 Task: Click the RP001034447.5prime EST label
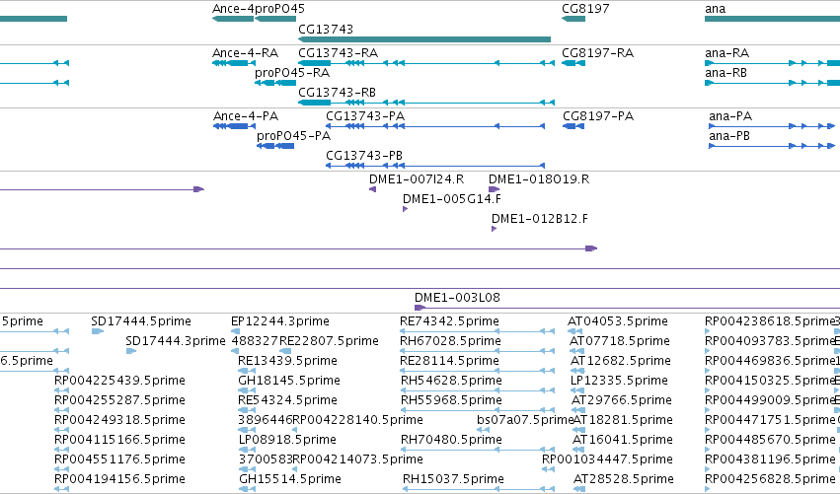pos(607,459)
